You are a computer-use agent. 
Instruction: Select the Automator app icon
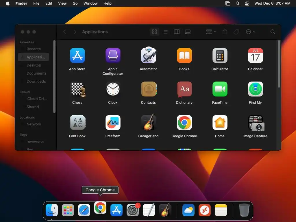point(148,55)
